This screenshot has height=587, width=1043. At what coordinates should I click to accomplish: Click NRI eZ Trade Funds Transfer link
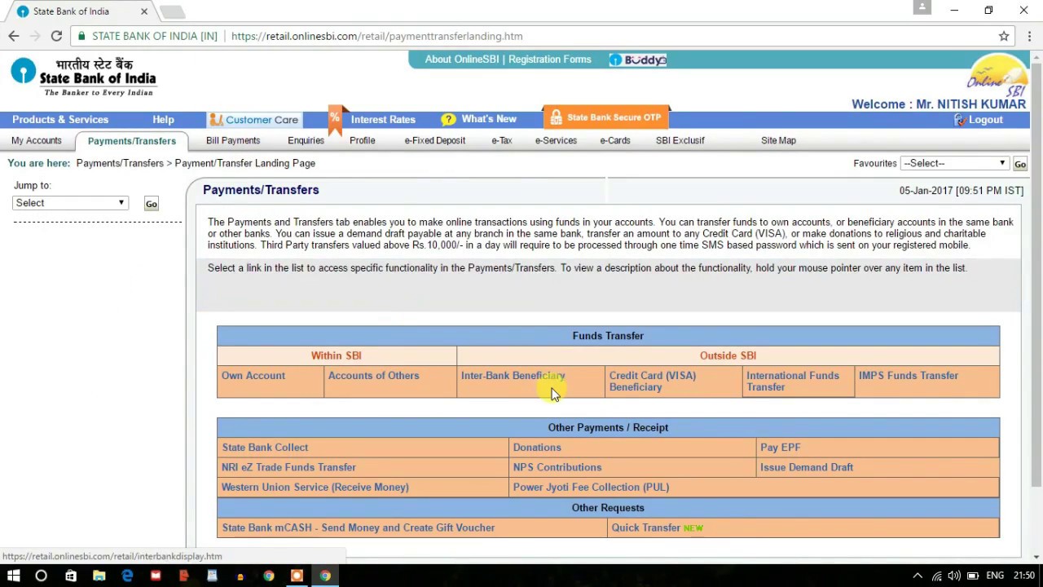click(x=288, y=467)
